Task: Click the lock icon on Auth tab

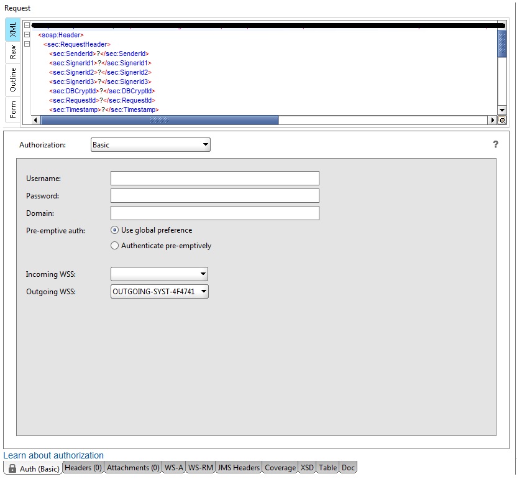Action: 12,468
